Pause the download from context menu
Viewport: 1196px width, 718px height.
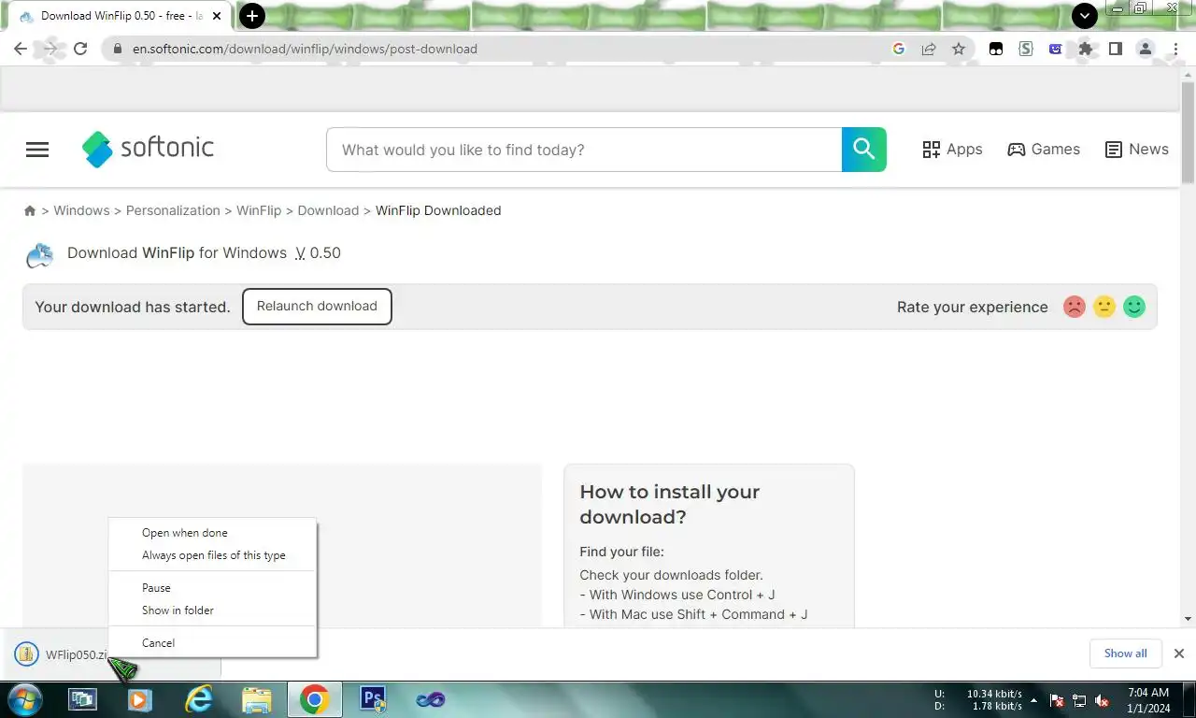(213, 588)
